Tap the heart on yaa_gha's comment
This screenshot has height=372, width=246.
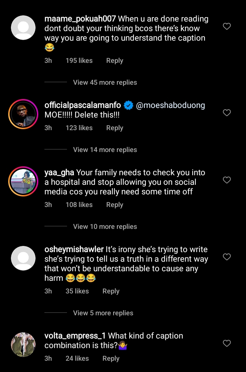[227, 180]
